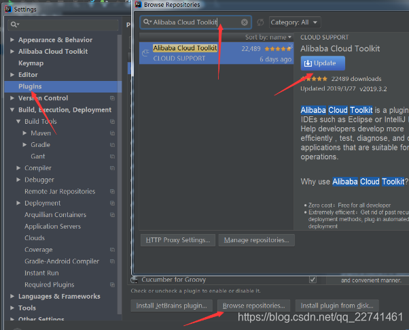Select the Alibaba Cloud Toolkit result row
The width and height of the screenshot is (409, 330).
(x=217, y=53)
